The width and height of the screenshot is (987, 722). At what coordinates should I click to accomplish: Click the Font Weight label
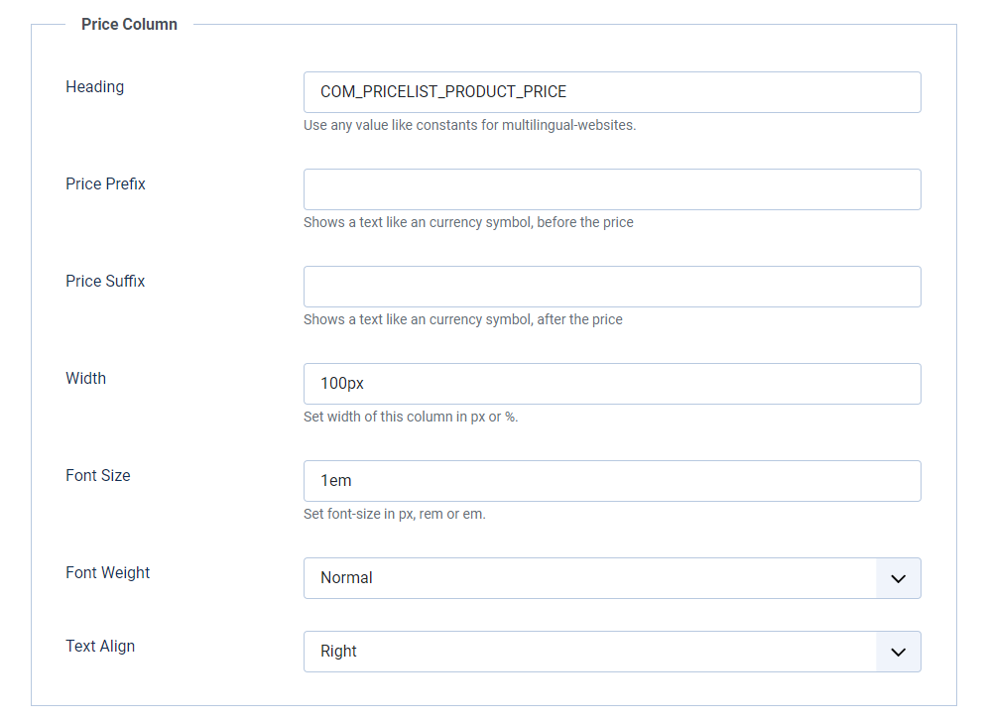pos(108,573)
